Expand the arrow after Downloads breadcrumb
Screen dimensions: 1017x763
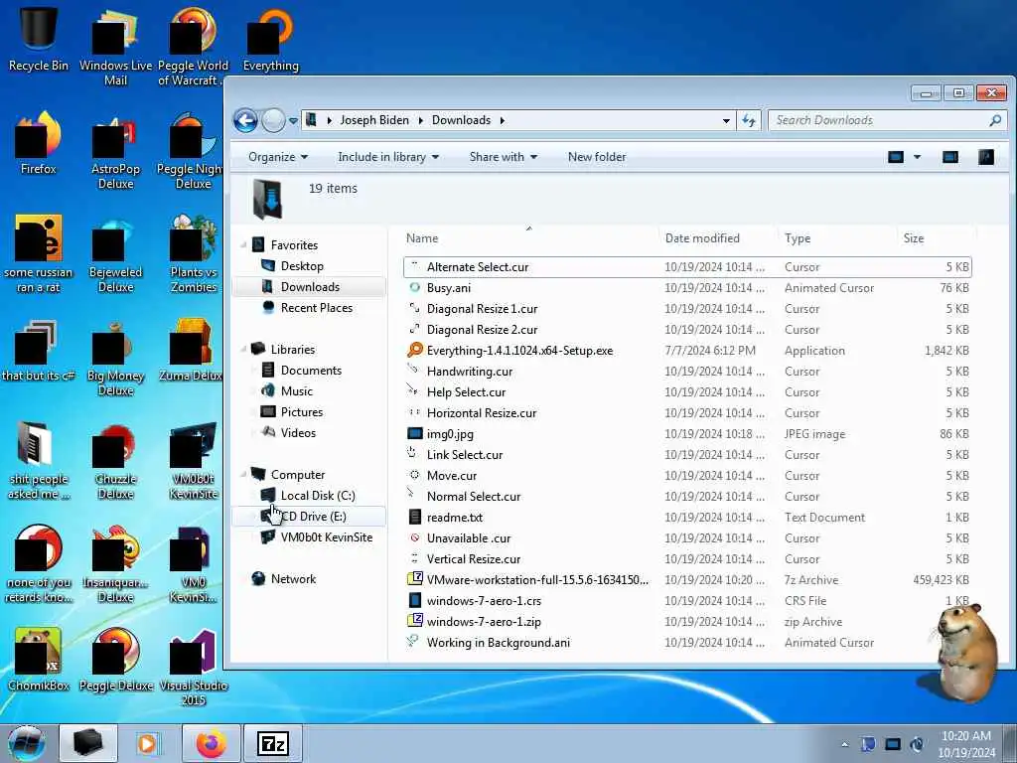(502, 120)
